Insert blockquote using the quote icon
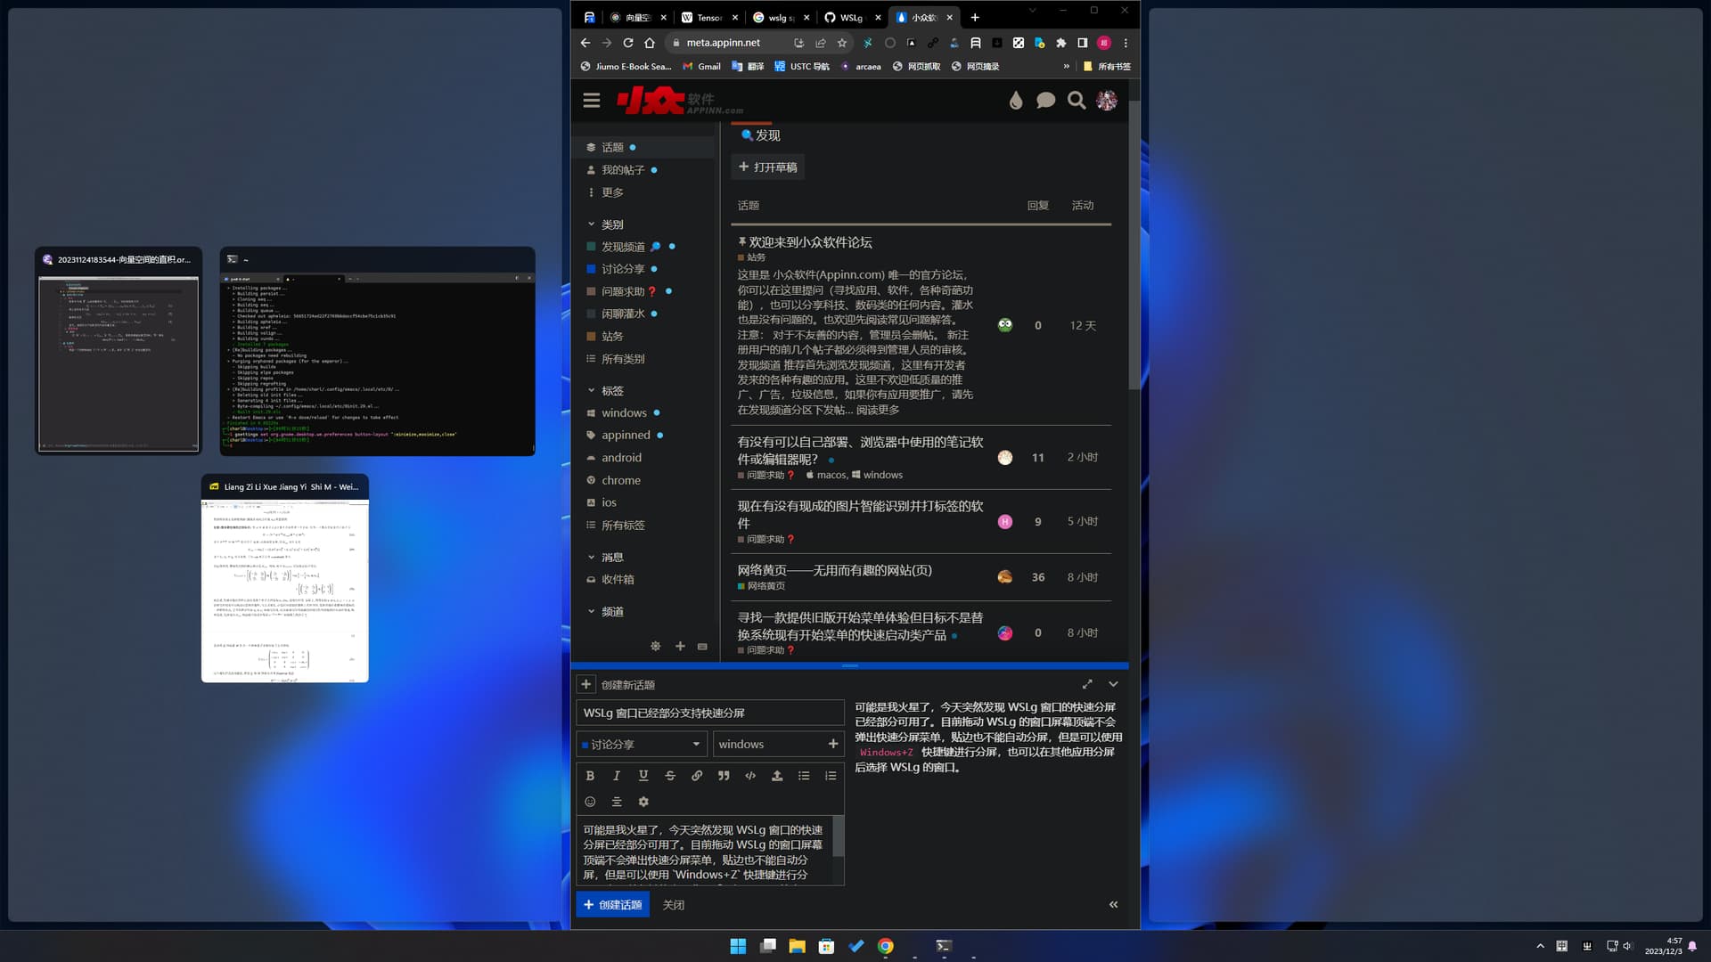 724,776
